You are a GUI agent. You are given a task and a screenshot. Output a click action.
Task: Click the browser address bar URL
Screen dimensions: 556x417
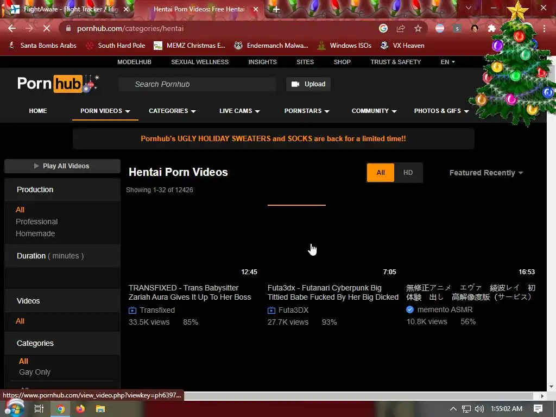(130, 28)
